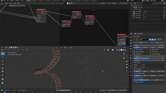
Task: Open the Object Mode dropdown
Action: point(6,50)
